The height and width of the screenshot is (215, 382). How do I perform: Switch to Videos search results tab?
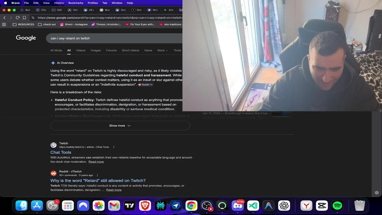click(x=81, y=50)
